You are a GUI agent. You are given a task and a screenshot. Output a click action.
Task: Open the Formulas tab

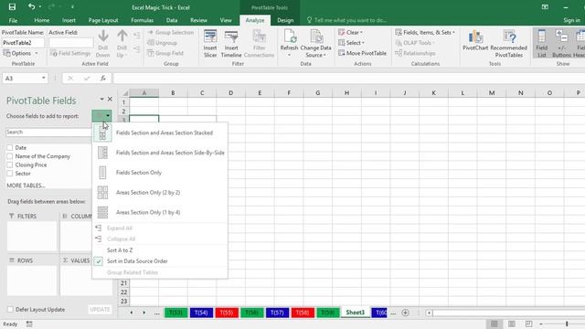click(143, 20)
